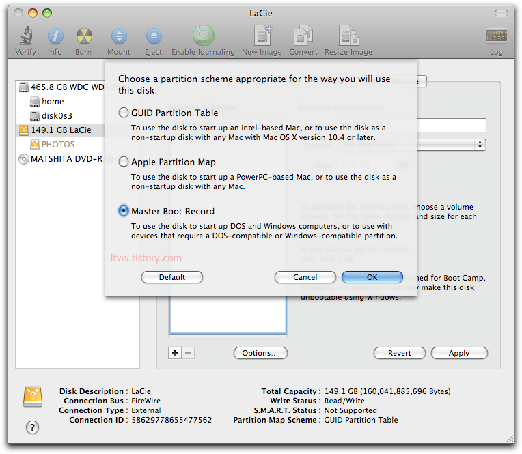Click the Verify microscope icon

26,36
